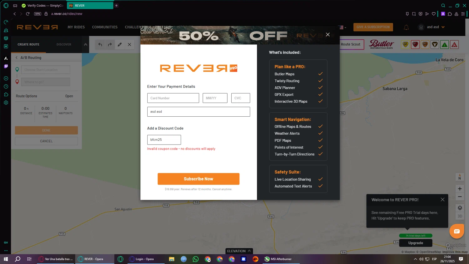Click the X clear route tool
The height and width of the screenshot is (264, 469).
click(x=129, y=44)
